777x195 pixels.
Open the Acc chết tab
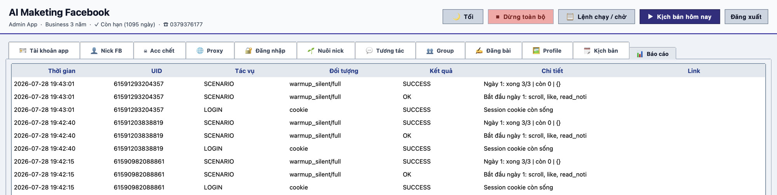pos(159,50)
